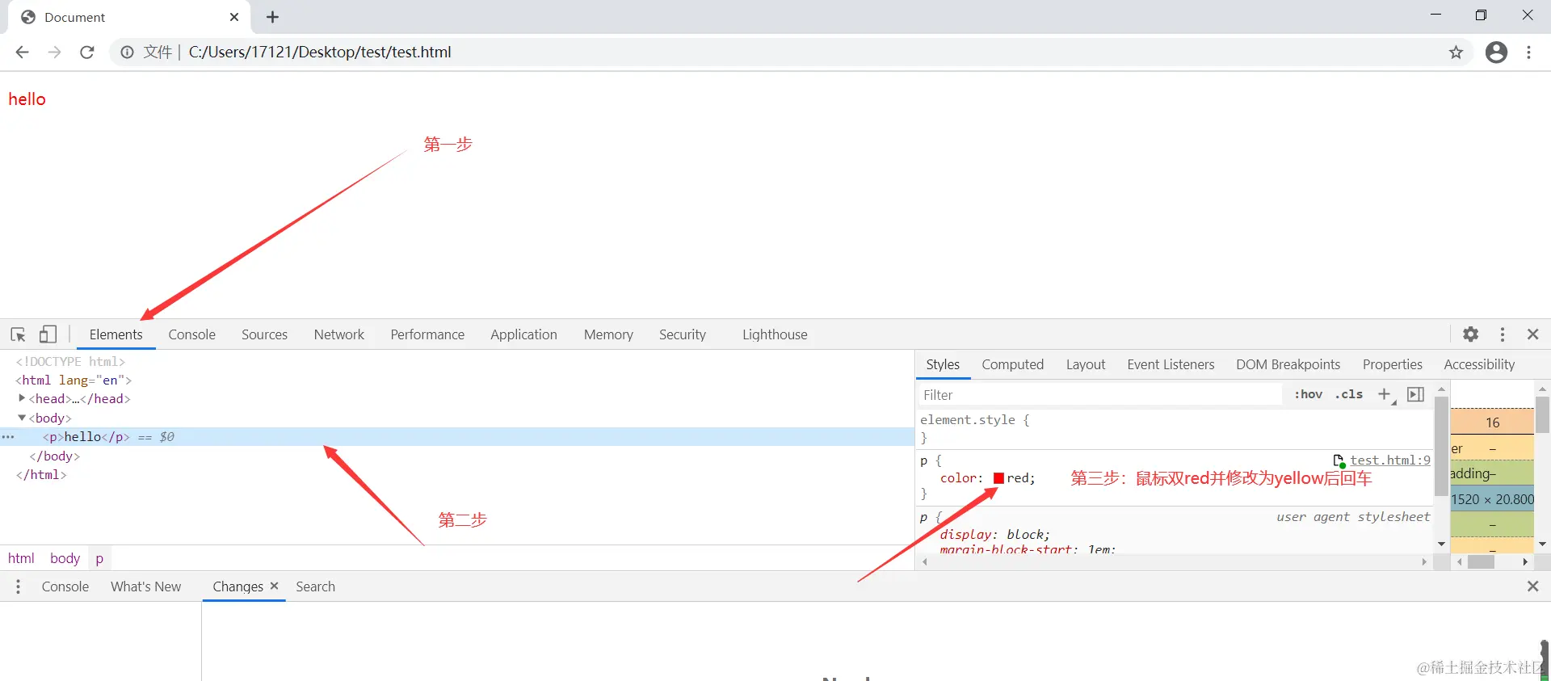
Task: Click the display: block property
Action: [x=995, y=535]
